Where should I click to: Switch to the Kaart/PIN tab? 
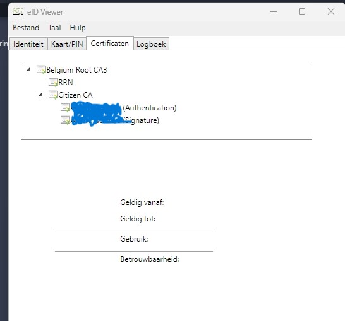pyautogui.click(x=67, y=44)
